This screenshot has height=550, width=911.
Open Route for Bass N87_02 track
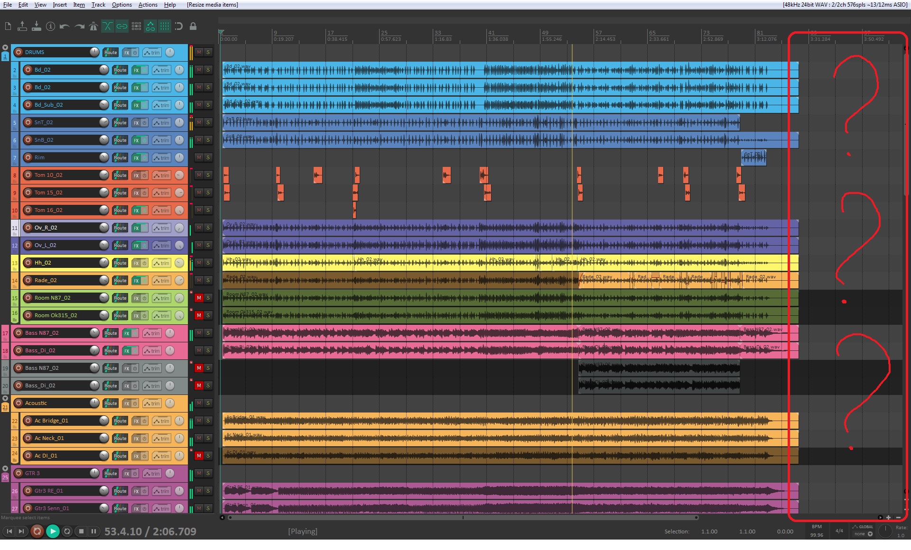(111, 333)
